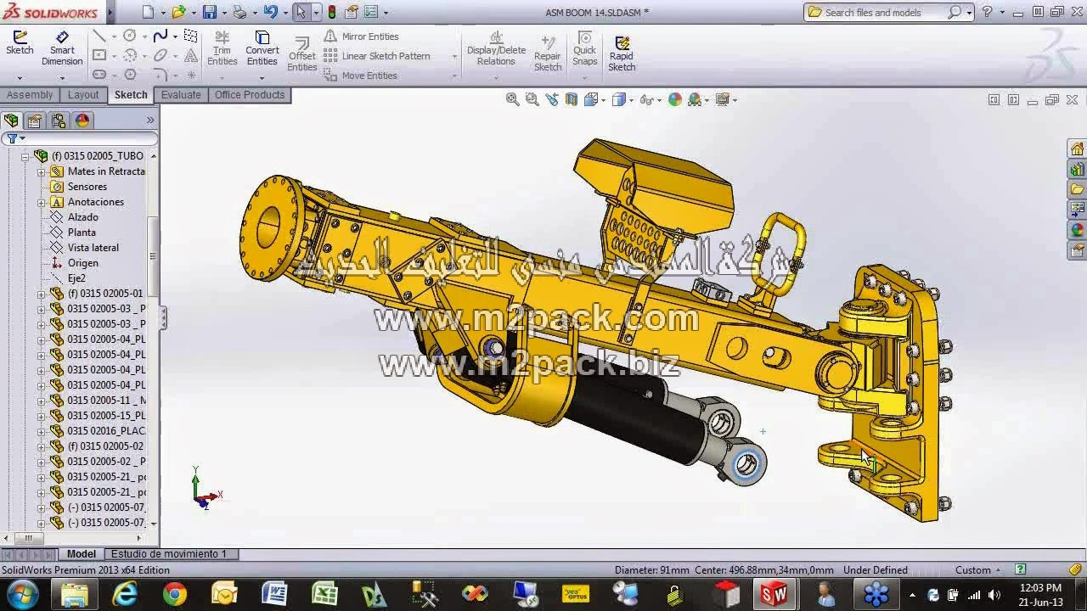Open the Word taskbar icon
The height and width of the screenshot is (611, 1087).
click(274, 594)
